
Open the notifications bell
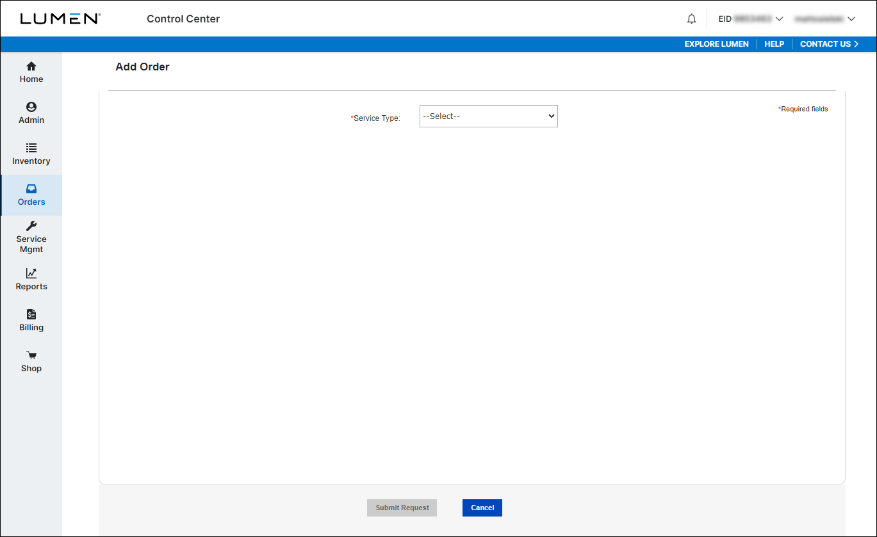tap(691, 19)
